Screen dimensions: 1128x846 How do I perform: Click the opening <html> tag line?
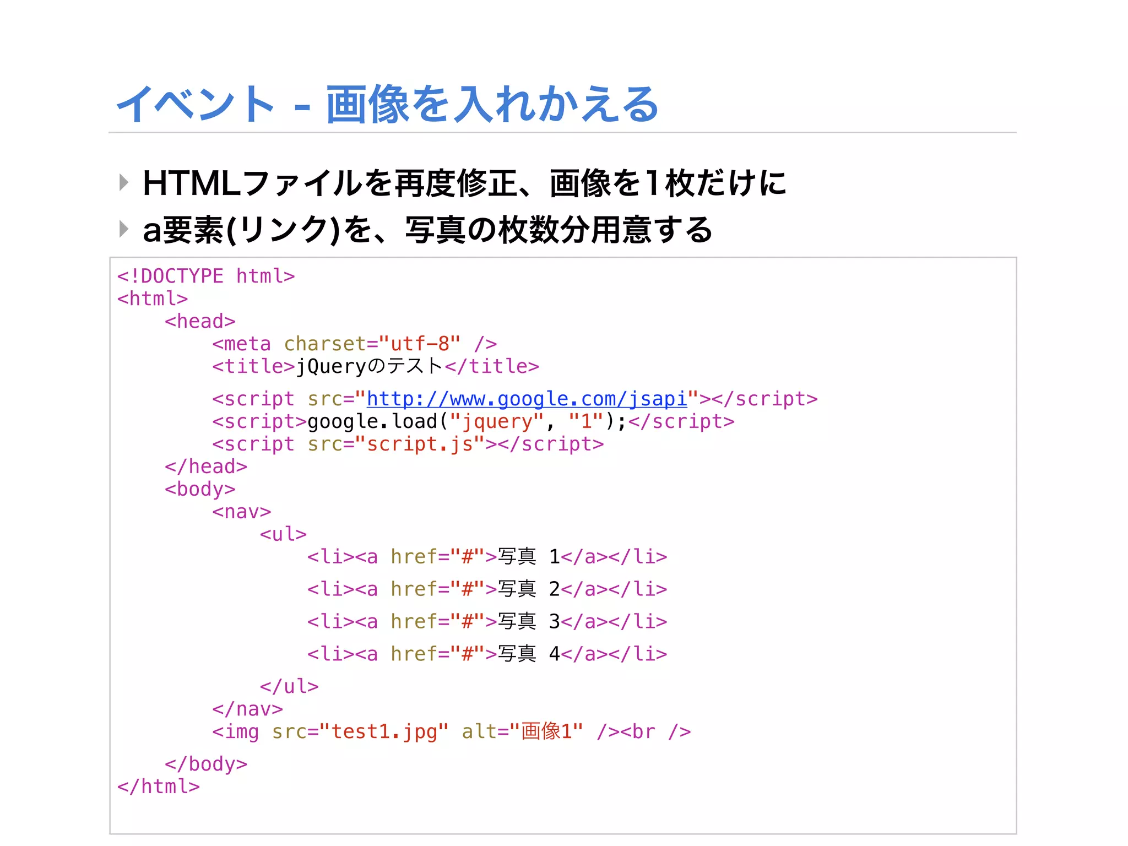(x=153, y=299)
